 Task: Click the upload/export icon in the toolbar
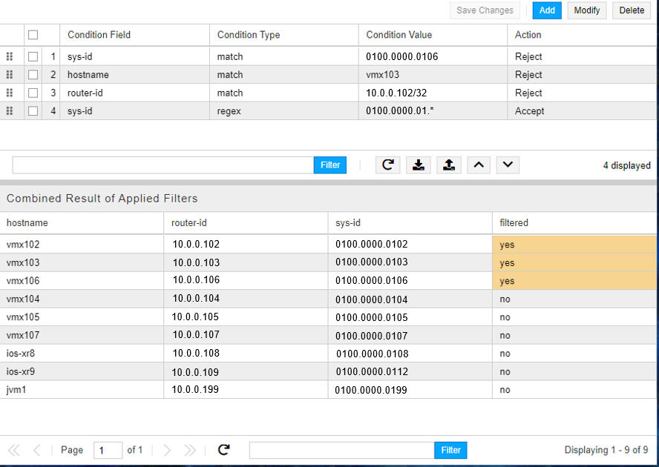pyautogui.click(x=448, y=165)
